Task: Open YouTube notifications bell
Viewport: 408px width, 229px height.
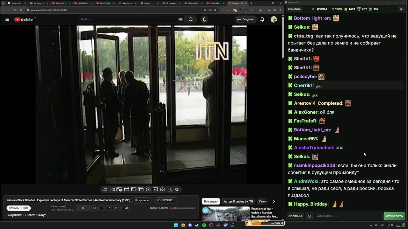Action: (262, 19)
